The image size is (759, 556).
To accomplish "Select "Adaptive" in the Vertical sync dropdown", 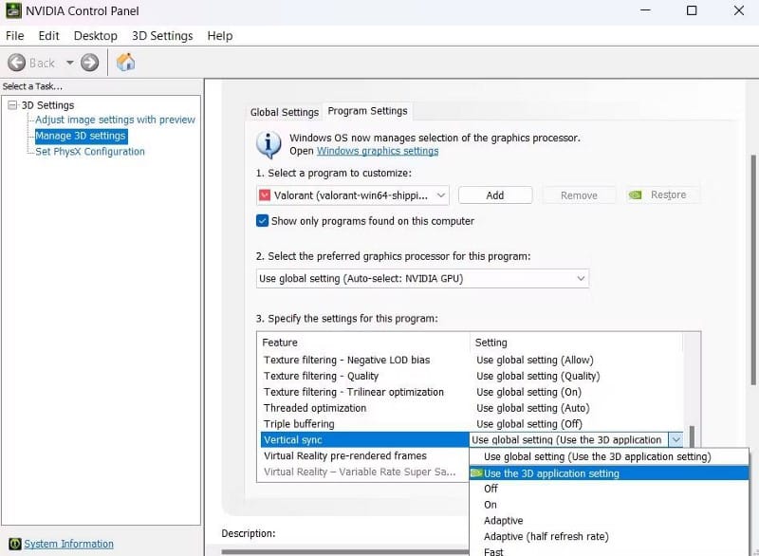I will point(503,520).
